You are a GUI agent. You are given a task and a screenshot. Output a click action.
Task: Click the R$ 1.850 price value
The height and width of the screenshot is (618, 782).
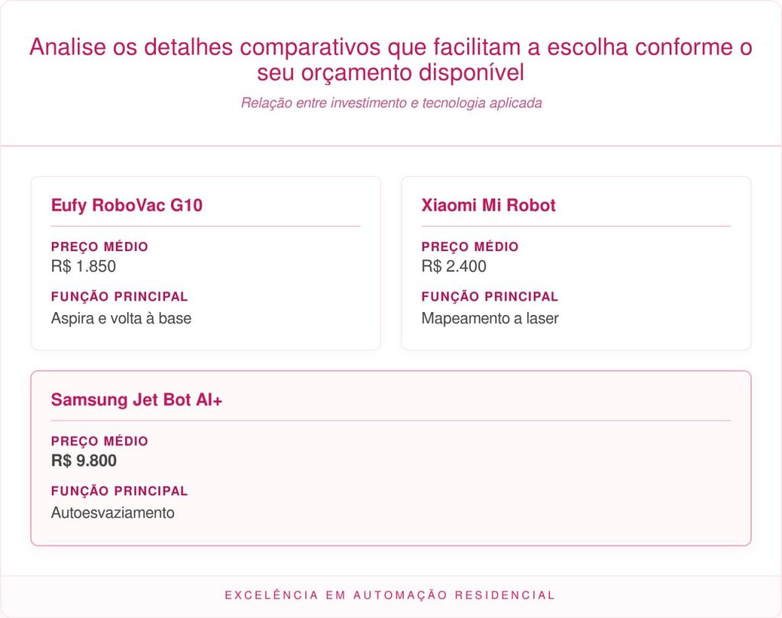point(83,266)
